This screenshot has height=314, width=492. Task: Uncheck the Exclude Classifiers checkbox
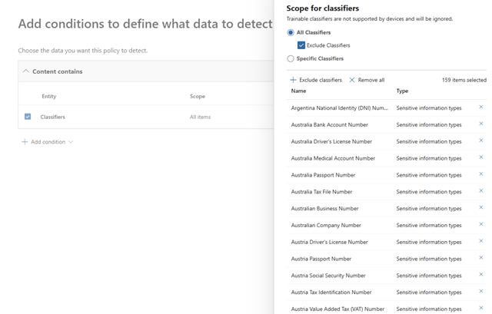tap(301, 45)
